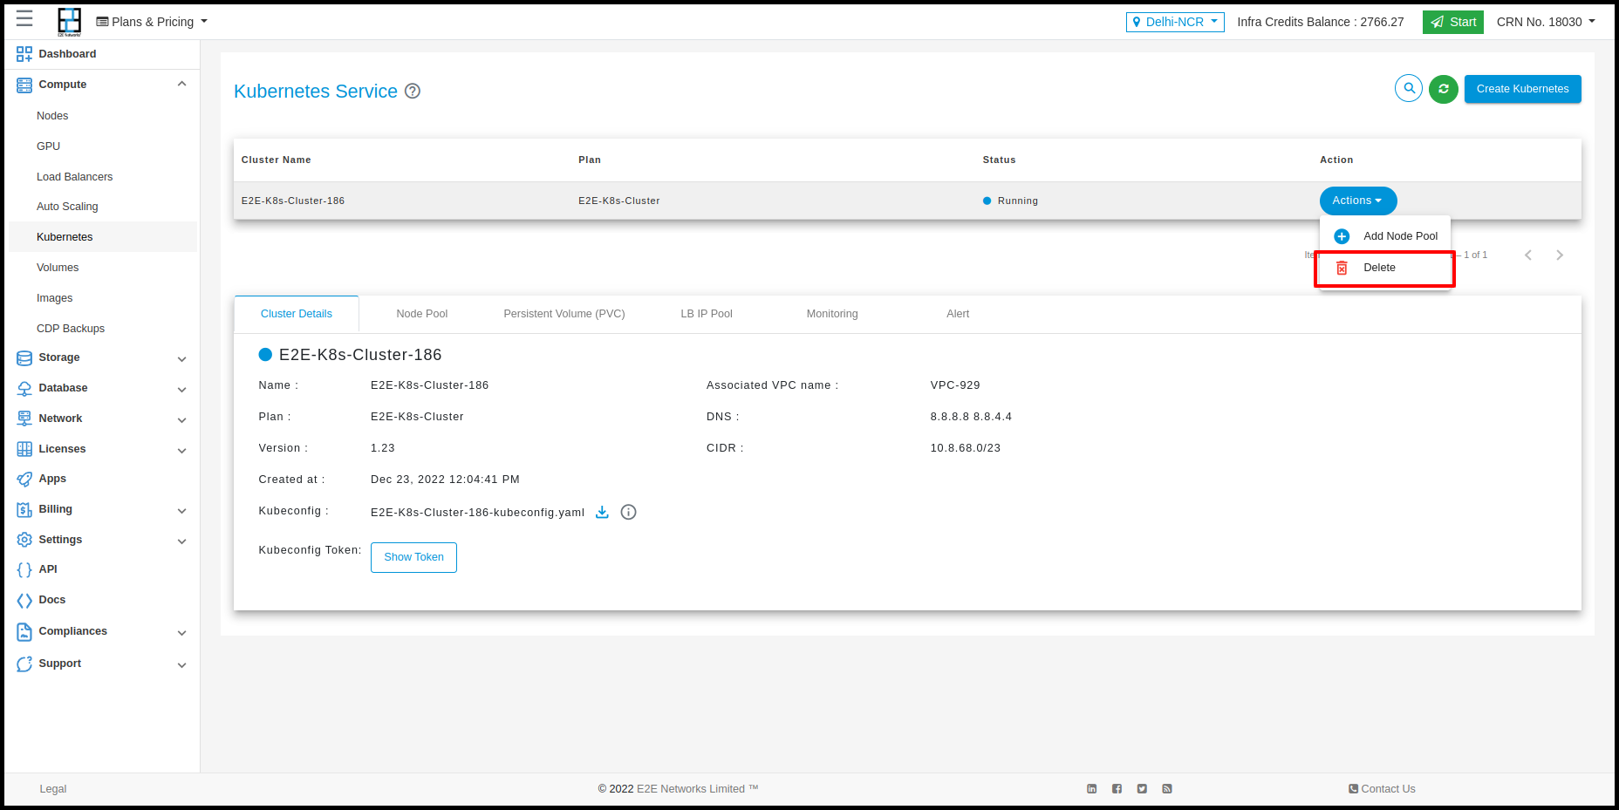Click the Licenses icon in sidebar
Image resolution: width=1619 pixels, height=810 pixels.
24,449
